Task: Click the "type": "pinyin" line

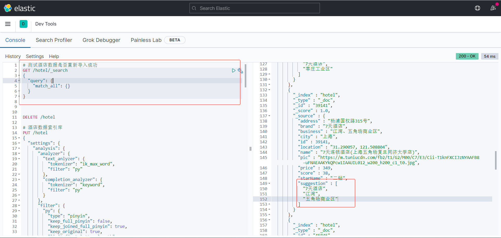Action: click(69, 216)
